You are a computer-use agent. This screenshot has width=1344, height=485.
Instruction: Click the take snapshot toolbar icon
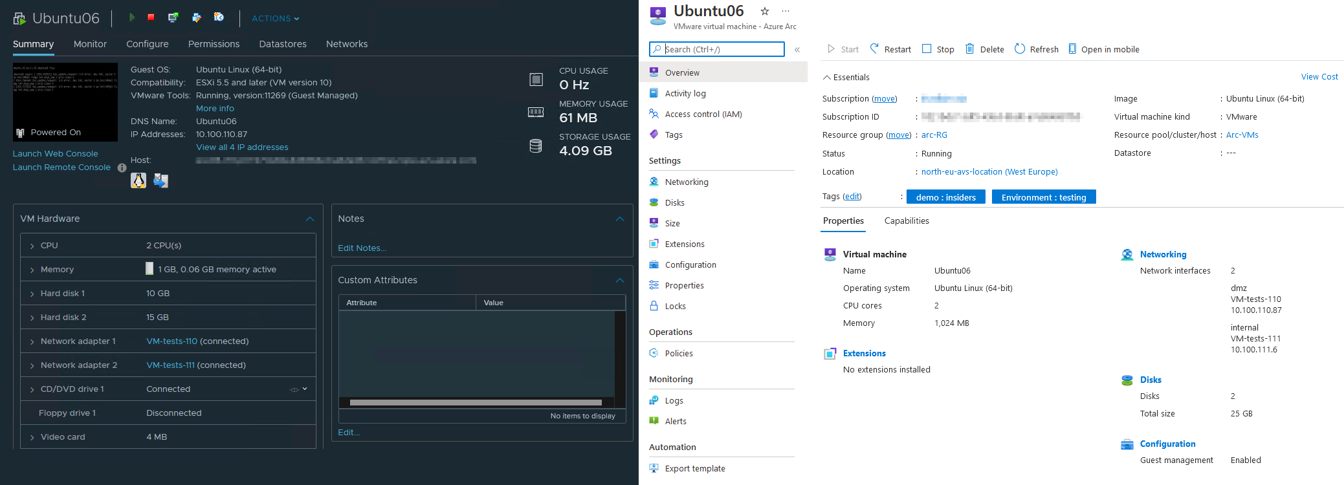point(219,17)
